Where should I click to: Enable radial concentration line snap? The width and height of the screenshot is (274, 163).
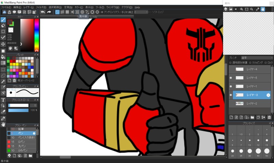coord(77,12)
